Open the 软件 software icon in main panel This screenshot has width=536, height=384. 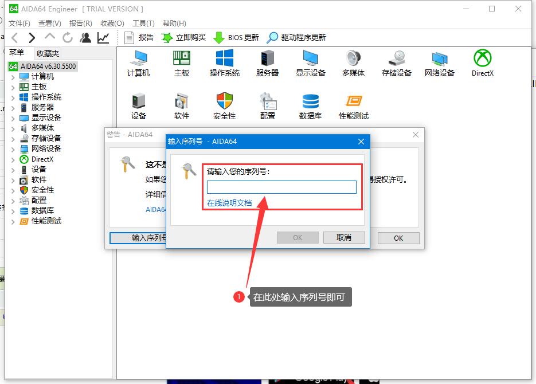click(x=182, y=106)
